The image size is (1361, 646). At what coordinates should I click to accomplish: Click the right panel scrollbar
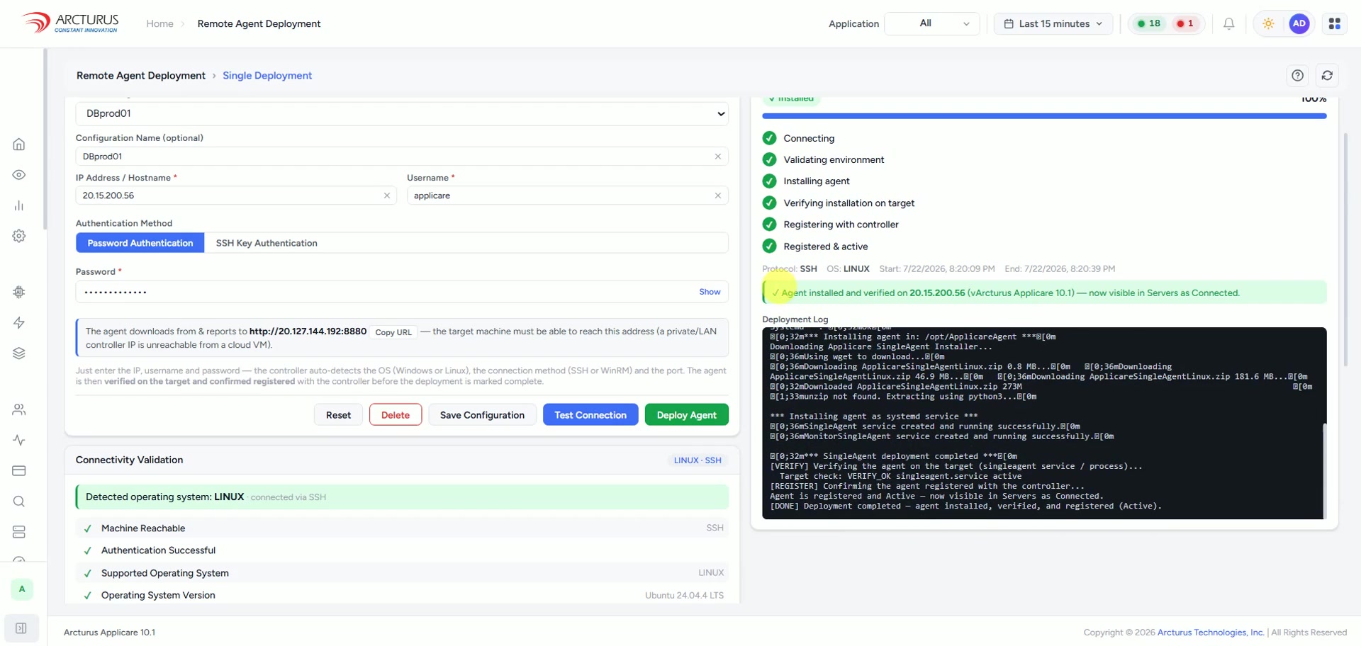point(1345,249)
